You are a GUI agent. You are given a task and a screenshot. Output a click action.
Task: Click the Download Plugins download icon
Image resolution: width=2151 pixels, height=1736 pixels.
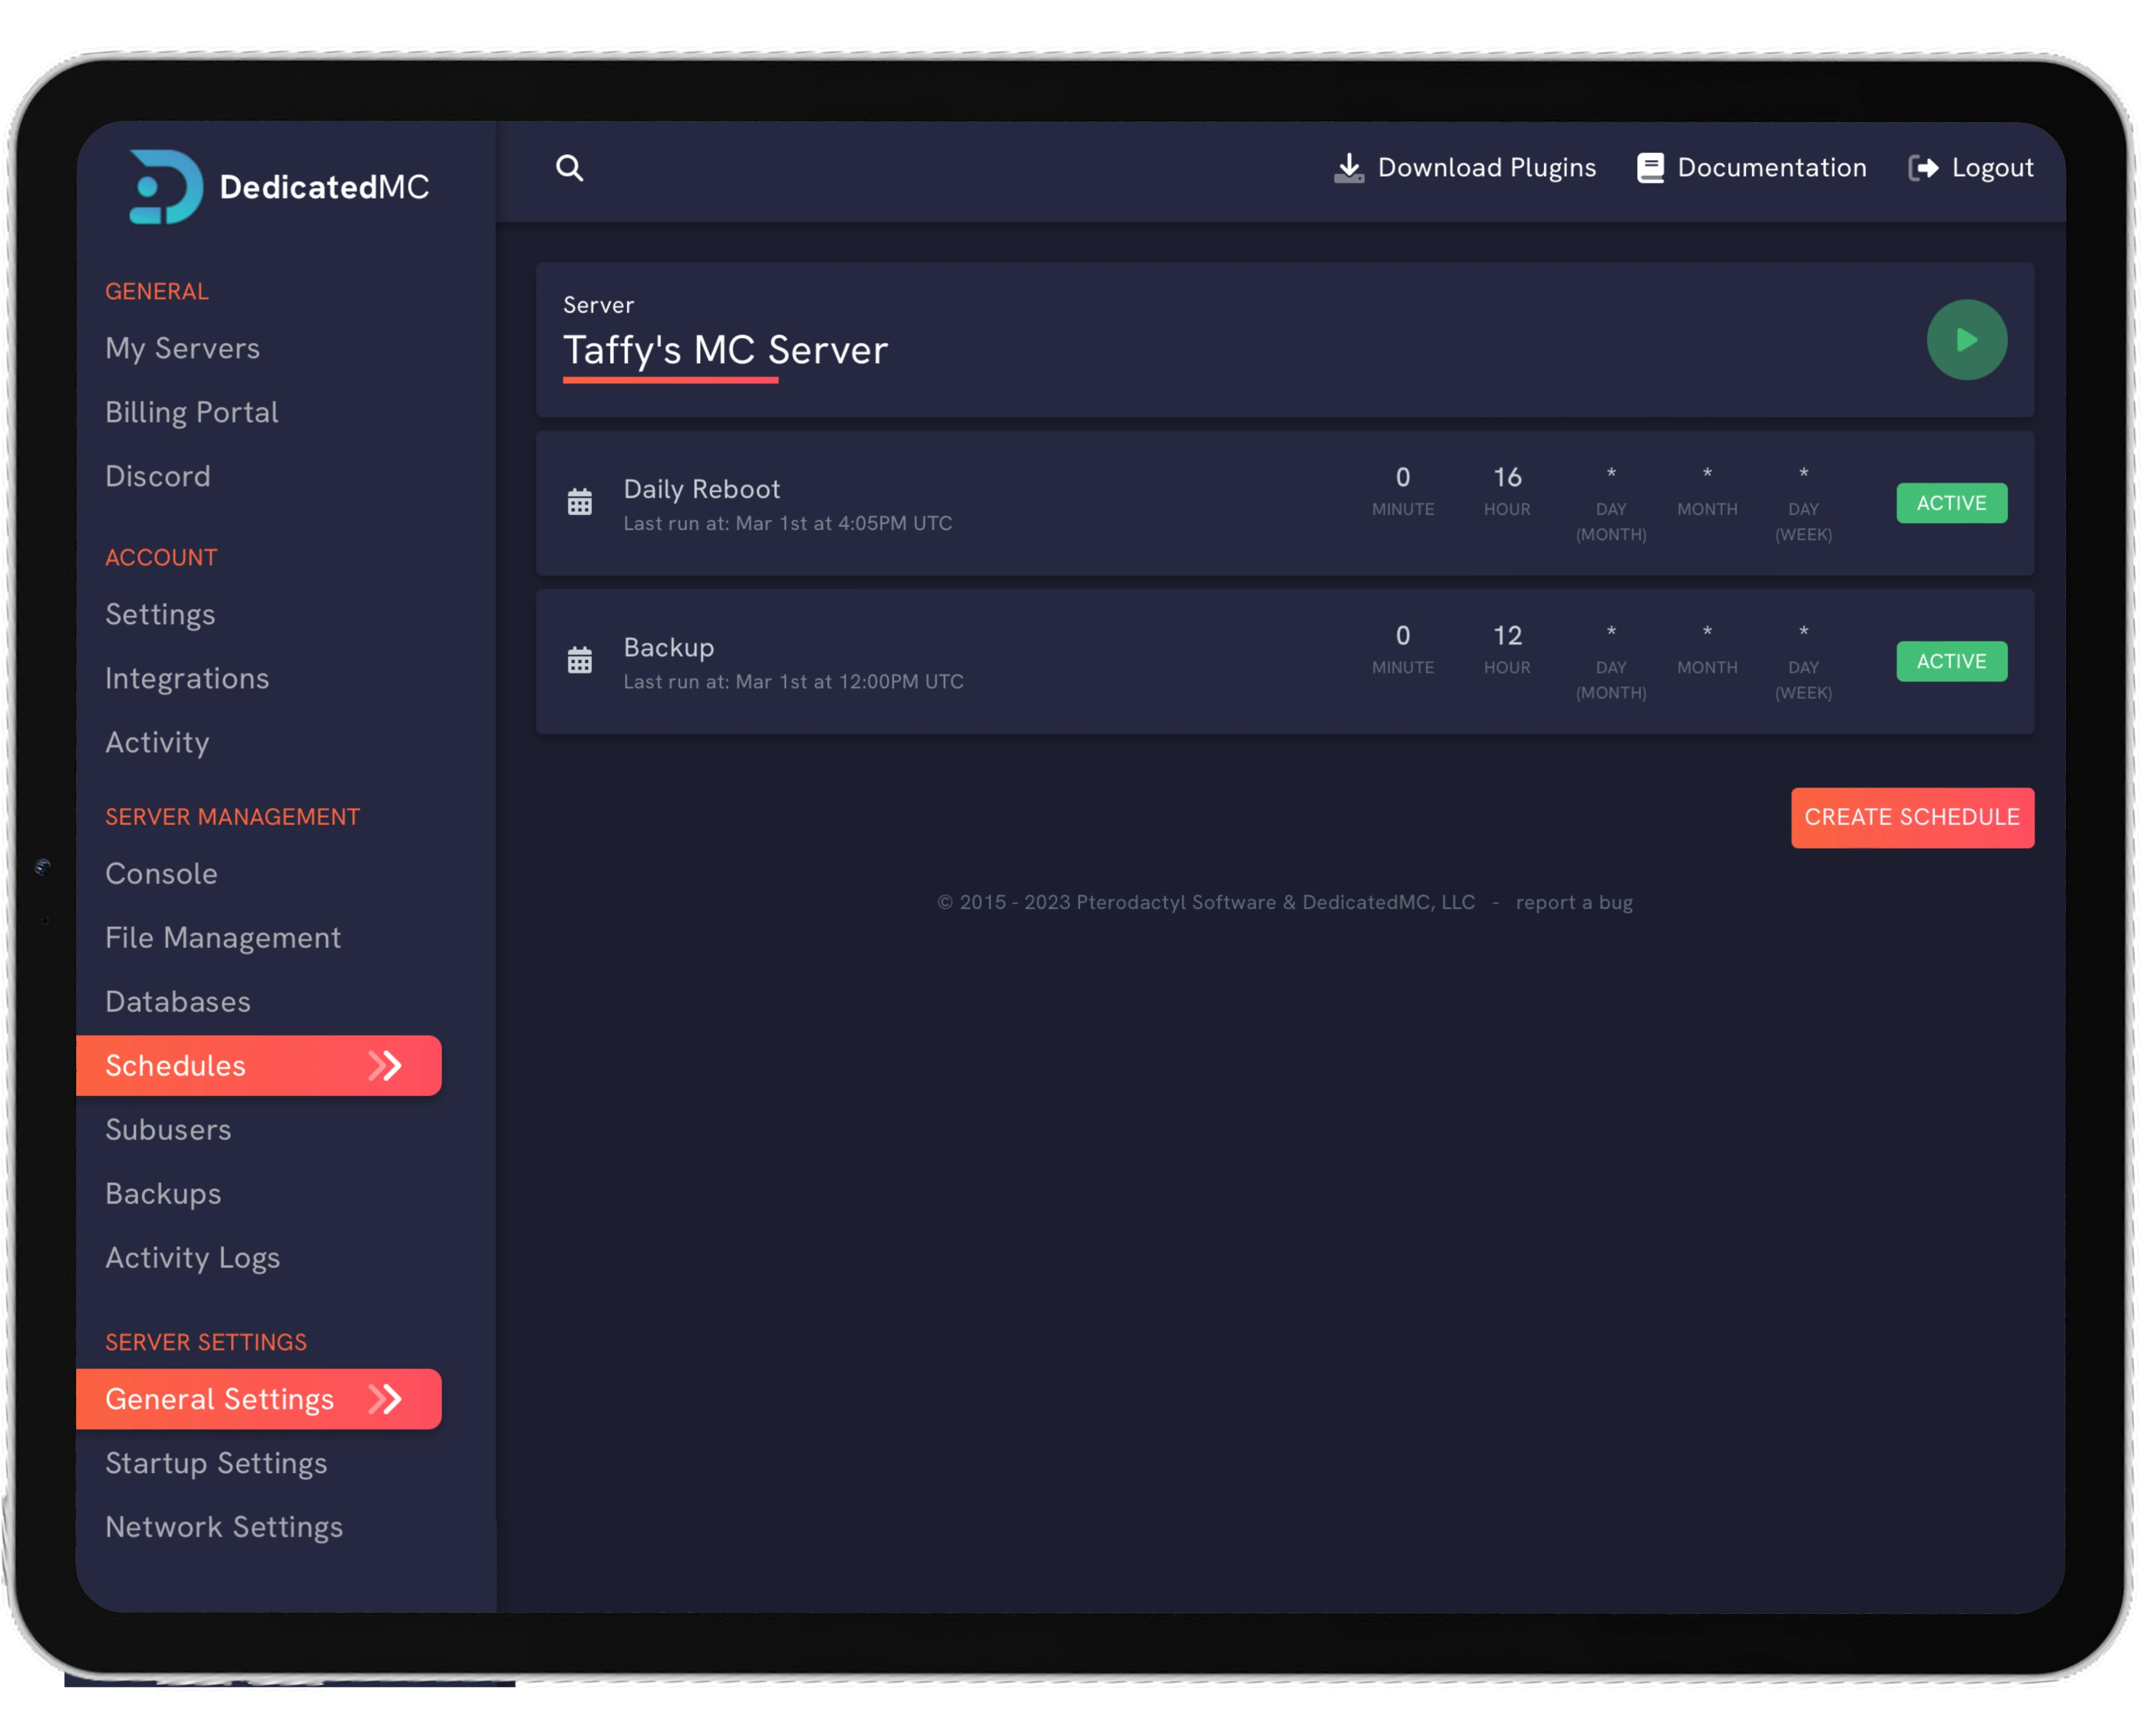pos(1349,168)
